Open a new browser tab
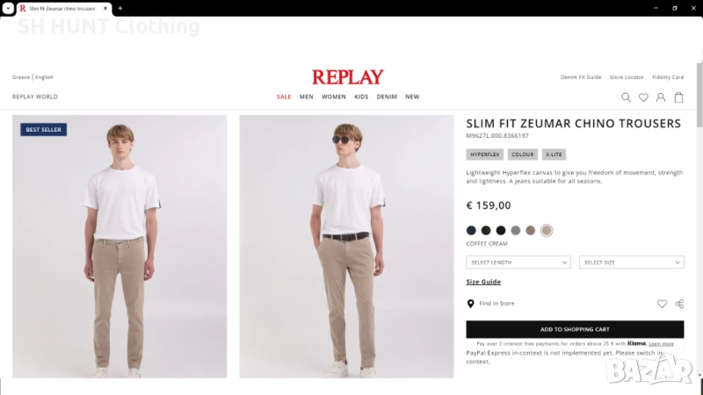This screenshot has height=395, width=703. (x=120, y=8)
